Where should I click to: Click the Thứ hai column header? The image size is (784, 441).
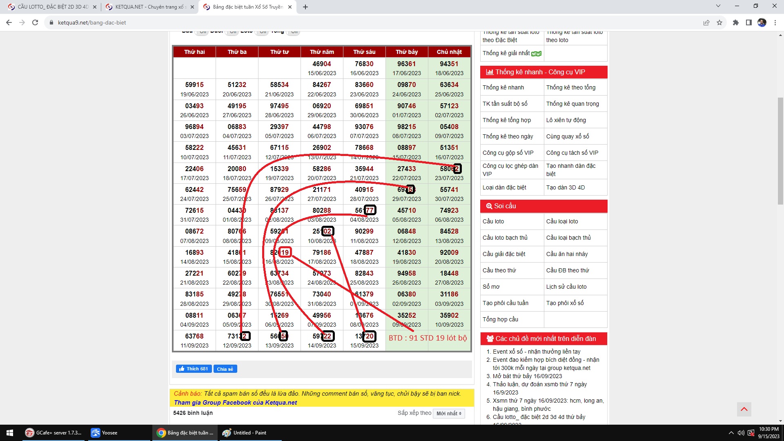tap(194, 52)
